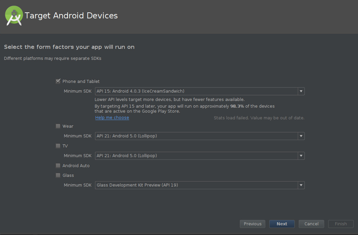Enable the TV form factor checkbox

tap(58, 146)
